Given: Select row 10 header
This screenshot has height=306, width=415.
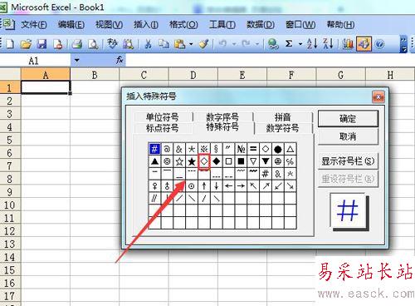Looking at the screenshot, I should pos(10,205).
